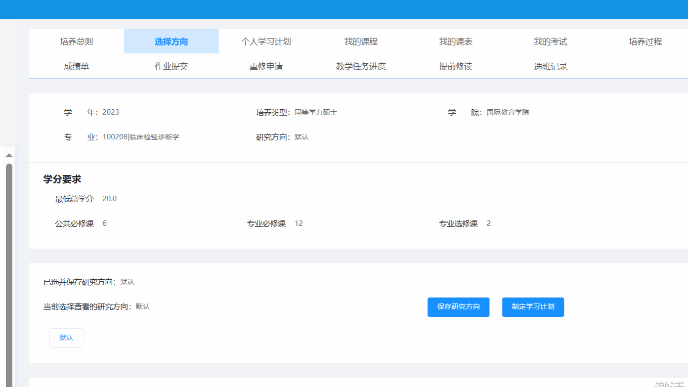
Task: Select the 选择方向 tab
Action: (171, 42)
